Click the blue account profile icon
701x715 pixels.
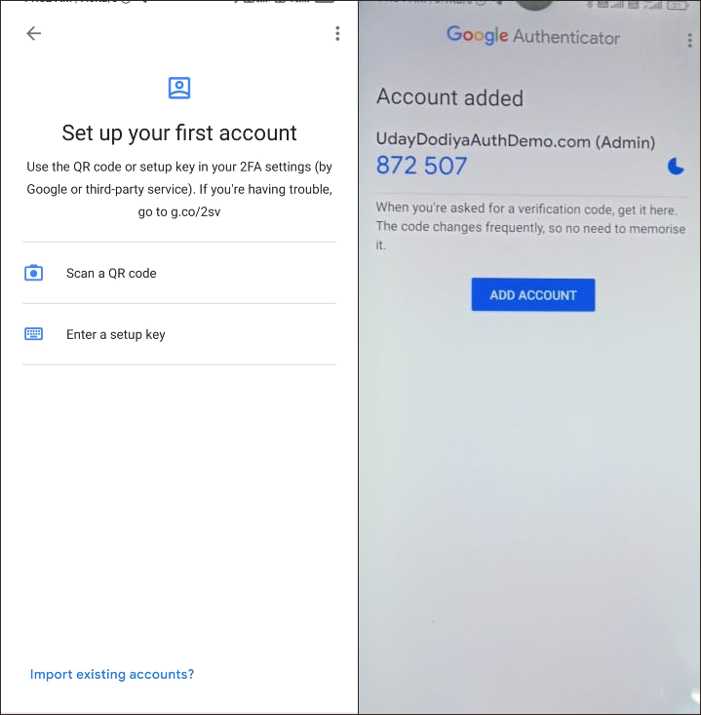point(179,88)
